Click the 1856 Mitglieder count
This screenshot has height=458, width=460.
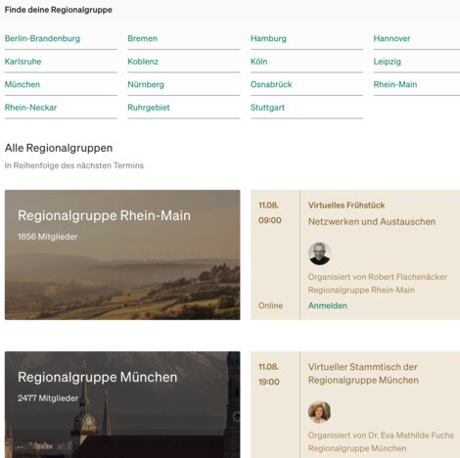48,237
